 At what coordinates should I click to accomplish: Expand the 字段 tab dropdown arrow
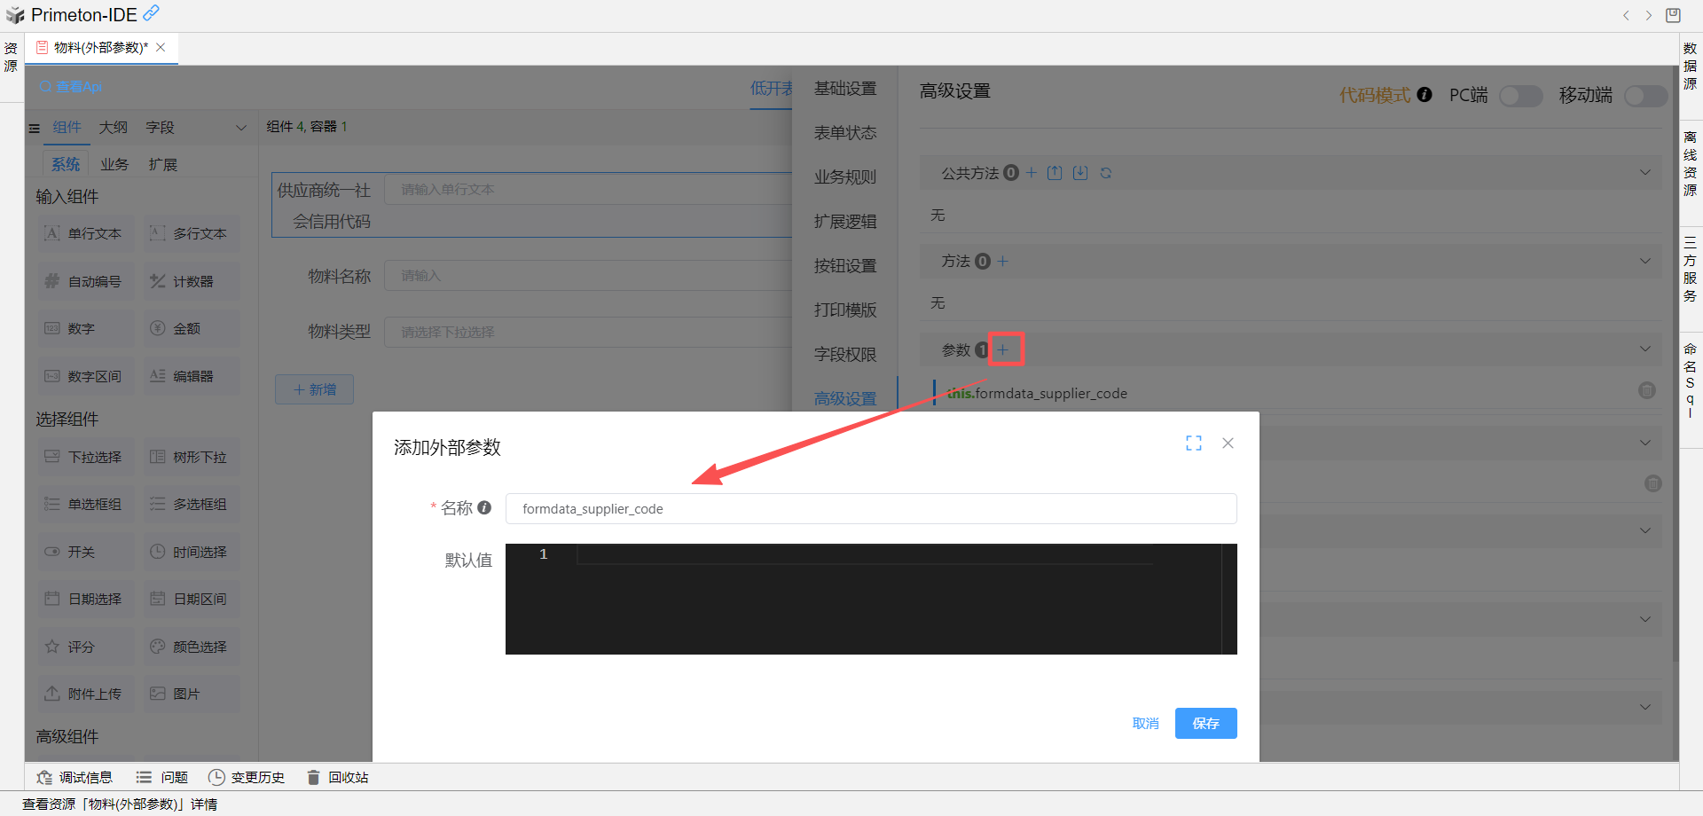pyautogui.click(x=240, y=128)
